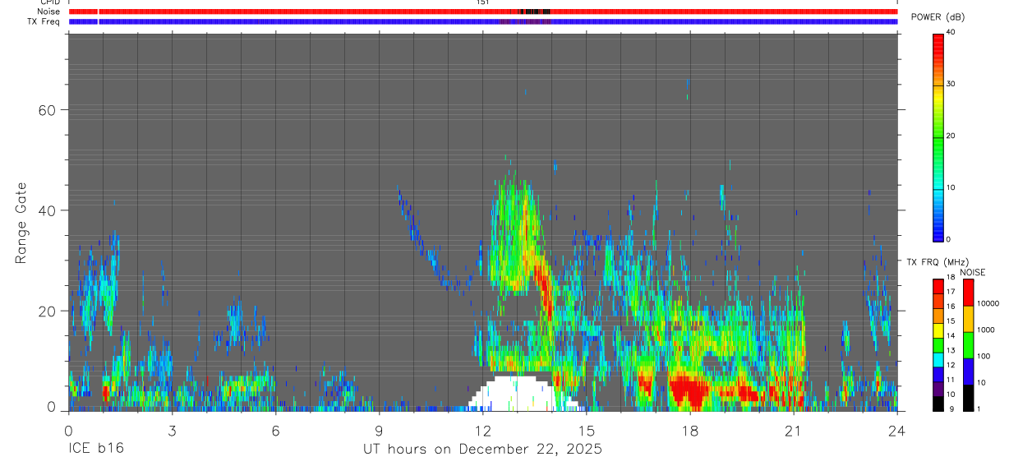Click the POWER (dB) colorbar title
The image size is (1009, 466).
[938, 17]
